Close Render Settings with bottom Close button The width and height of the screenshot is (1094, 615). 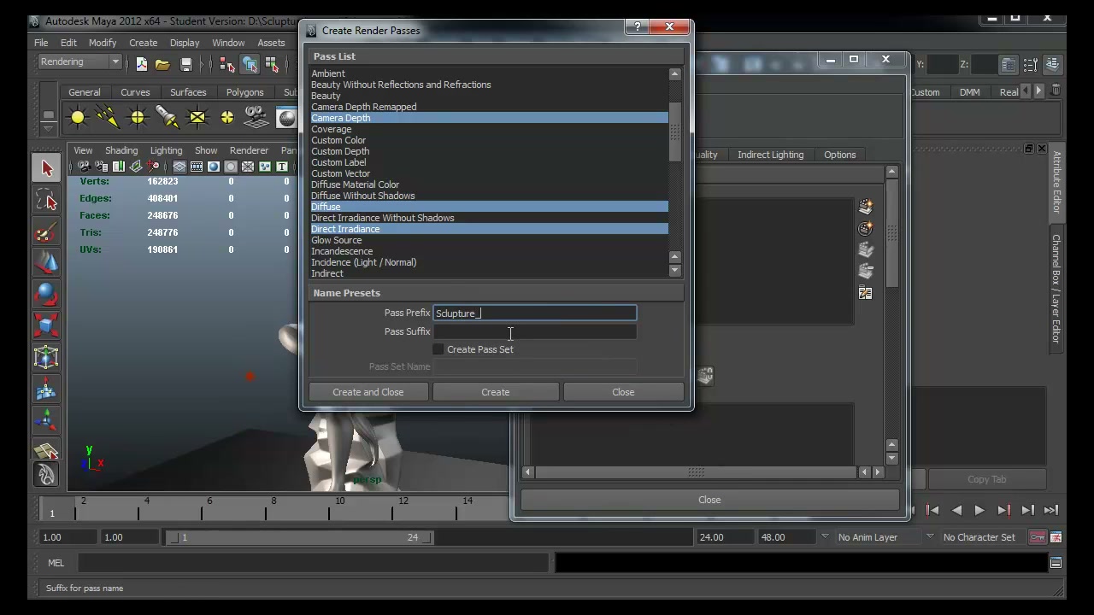[x=709, y=500]
